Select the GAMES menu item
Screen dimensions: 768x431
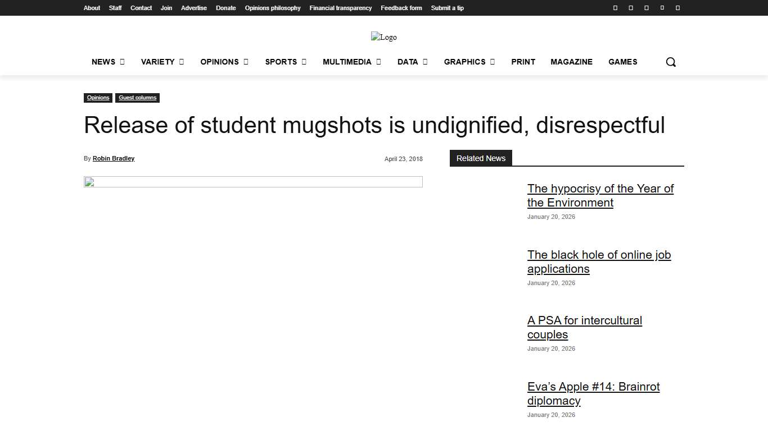point(622,62)
